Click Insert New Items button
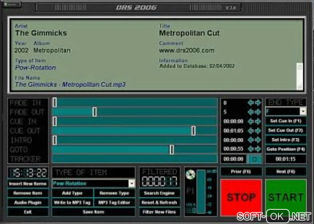Image resolution: width=314 pixels, height=224 pixels. (x=28, y=184)
